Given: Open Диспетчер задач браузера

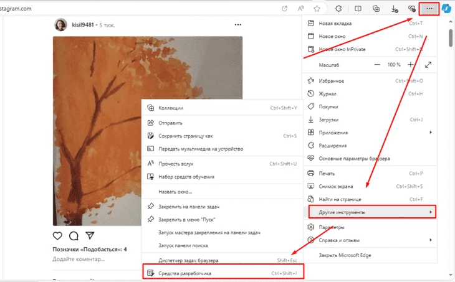Looking at the screenshot, I should point(223,260).
